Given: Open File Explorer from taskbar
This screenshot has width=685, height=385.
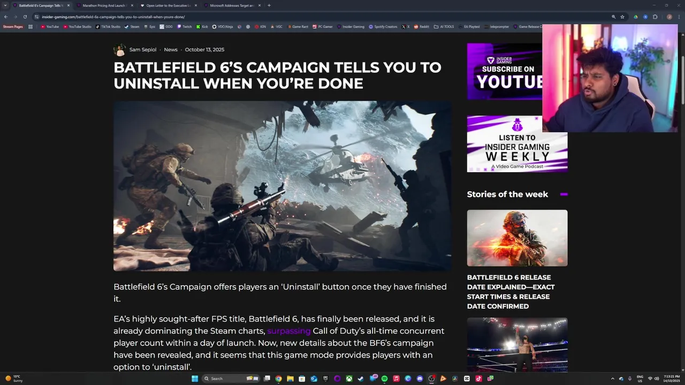Looking at the screenshot, I should pos(291,379).
